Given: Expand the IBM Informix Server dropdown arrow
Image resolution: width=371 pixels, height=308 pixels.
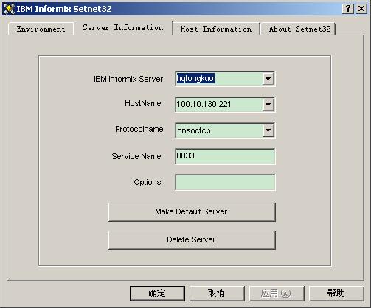Looking at the screenshot, I should 268,79.
